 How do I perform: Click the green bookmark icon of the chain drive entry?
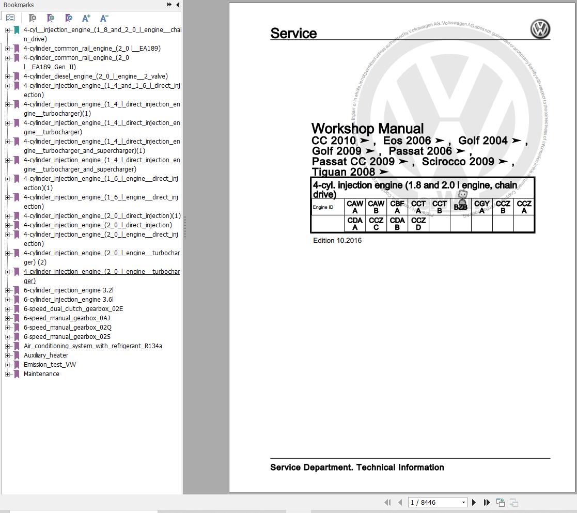[17, 30]
